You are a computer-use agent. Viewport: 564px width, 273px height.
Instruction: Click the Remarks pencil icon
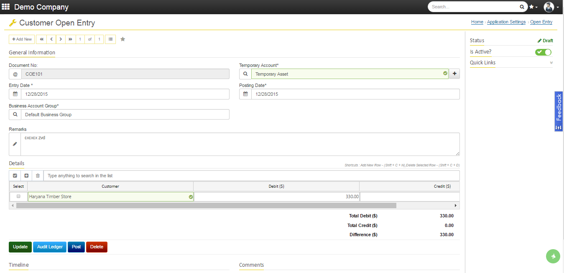click(15, 144)
